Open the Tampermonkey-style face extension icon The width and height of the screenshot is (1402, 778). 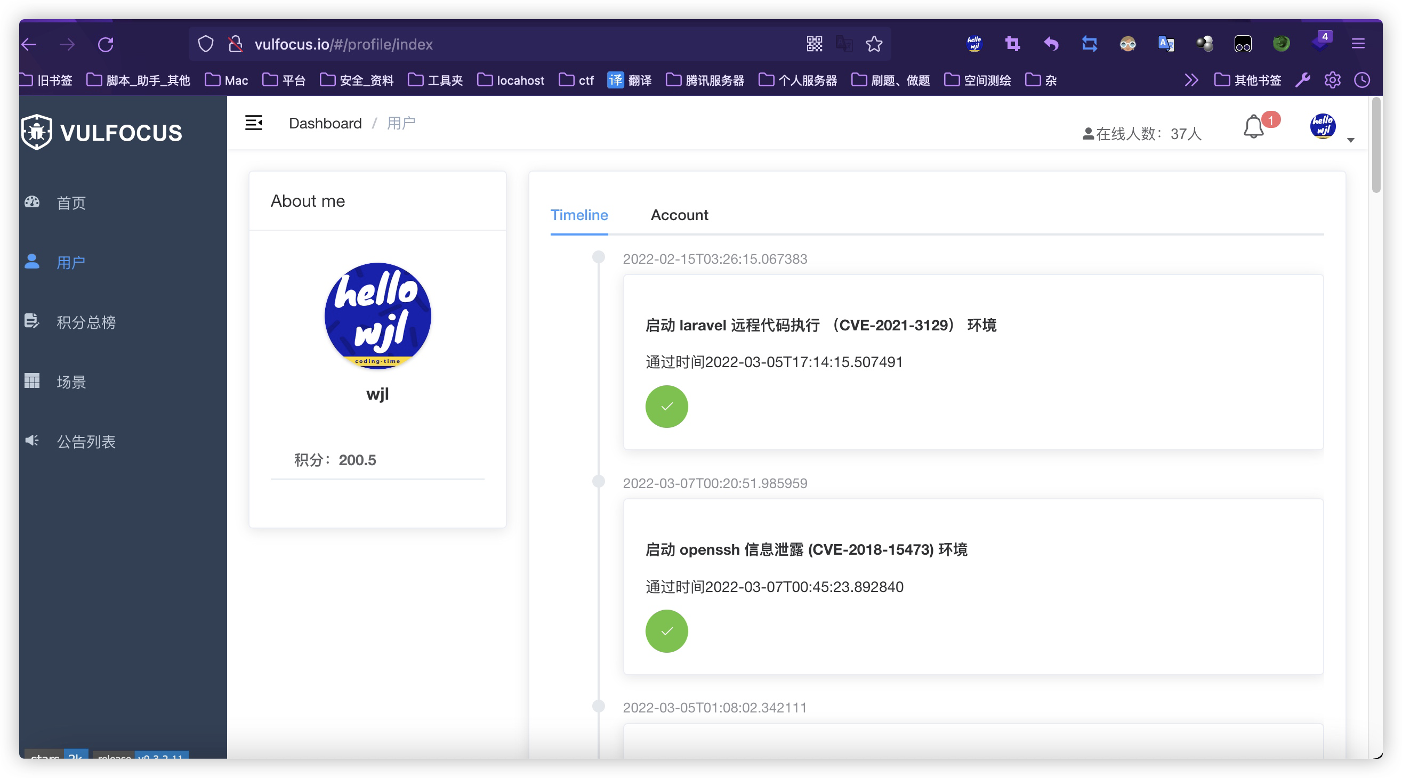(1127, 44)
